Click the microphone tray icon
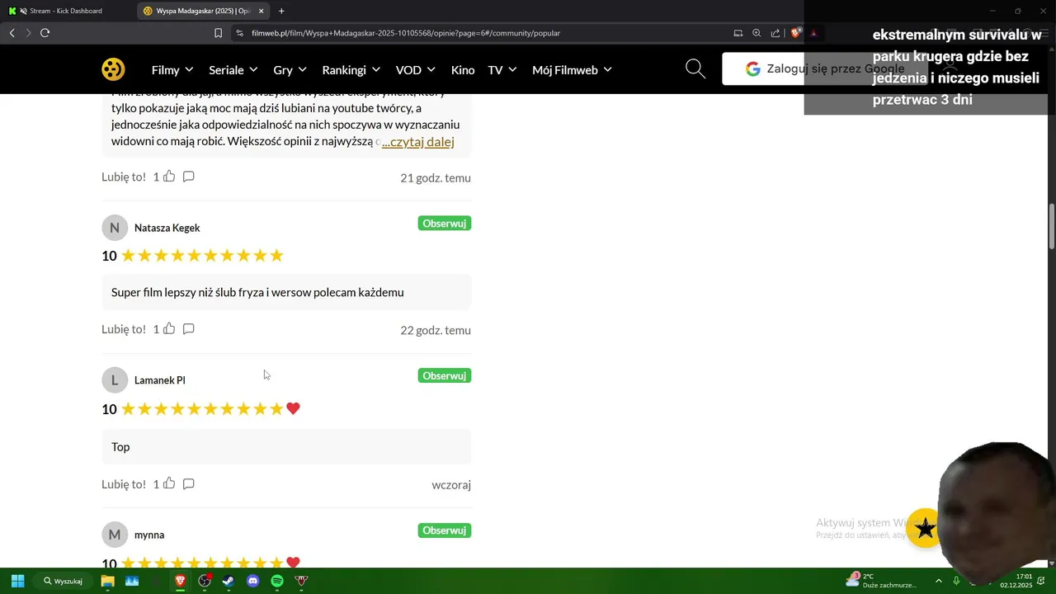This screenshot has height=594, width=1056. pyautogui.click(x=956, y=581)
